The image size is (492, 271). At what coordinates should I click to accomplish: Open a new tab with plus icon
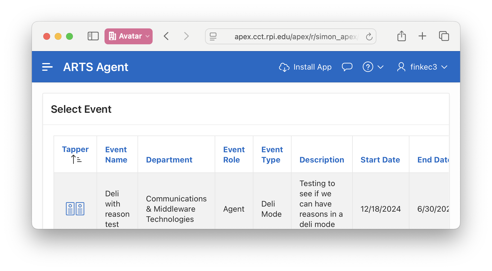click(422, 36)
